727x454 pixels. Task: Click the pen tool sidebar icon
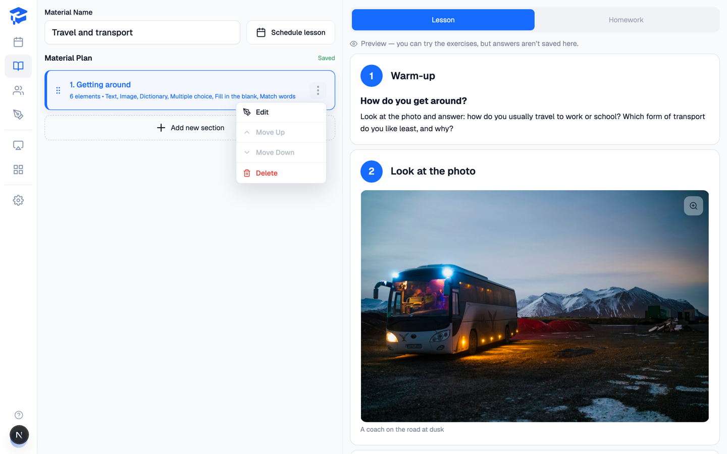click(18, 115)
